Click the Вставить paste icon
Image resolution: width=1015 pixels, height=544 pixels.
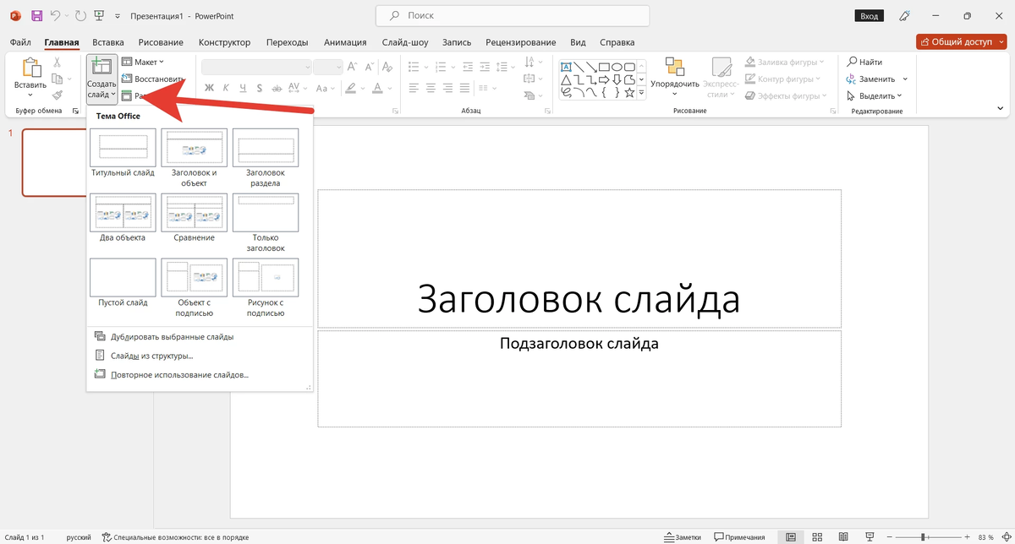pos(30,69)
